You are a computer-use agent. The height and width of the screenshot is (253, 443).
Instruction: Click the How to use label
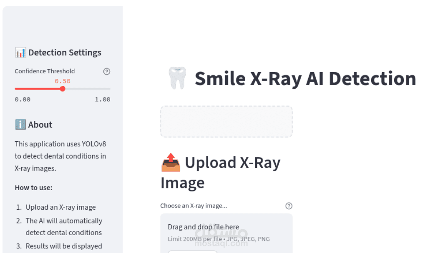pyautogui.click(x=33, y=188)
